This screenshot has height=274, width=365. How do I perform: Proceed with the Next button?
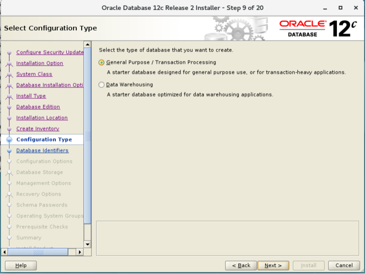point(274,266)
